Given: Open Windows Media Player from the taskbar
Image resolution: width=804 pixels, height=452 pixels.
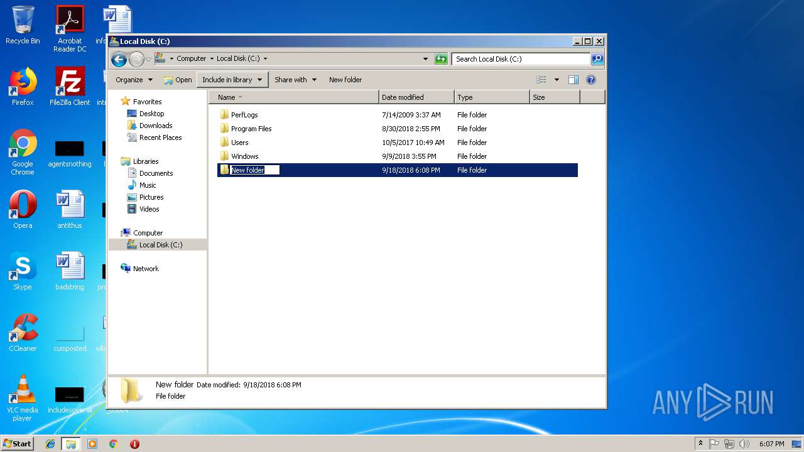Looking at the screenshot, I should point(92,444).
